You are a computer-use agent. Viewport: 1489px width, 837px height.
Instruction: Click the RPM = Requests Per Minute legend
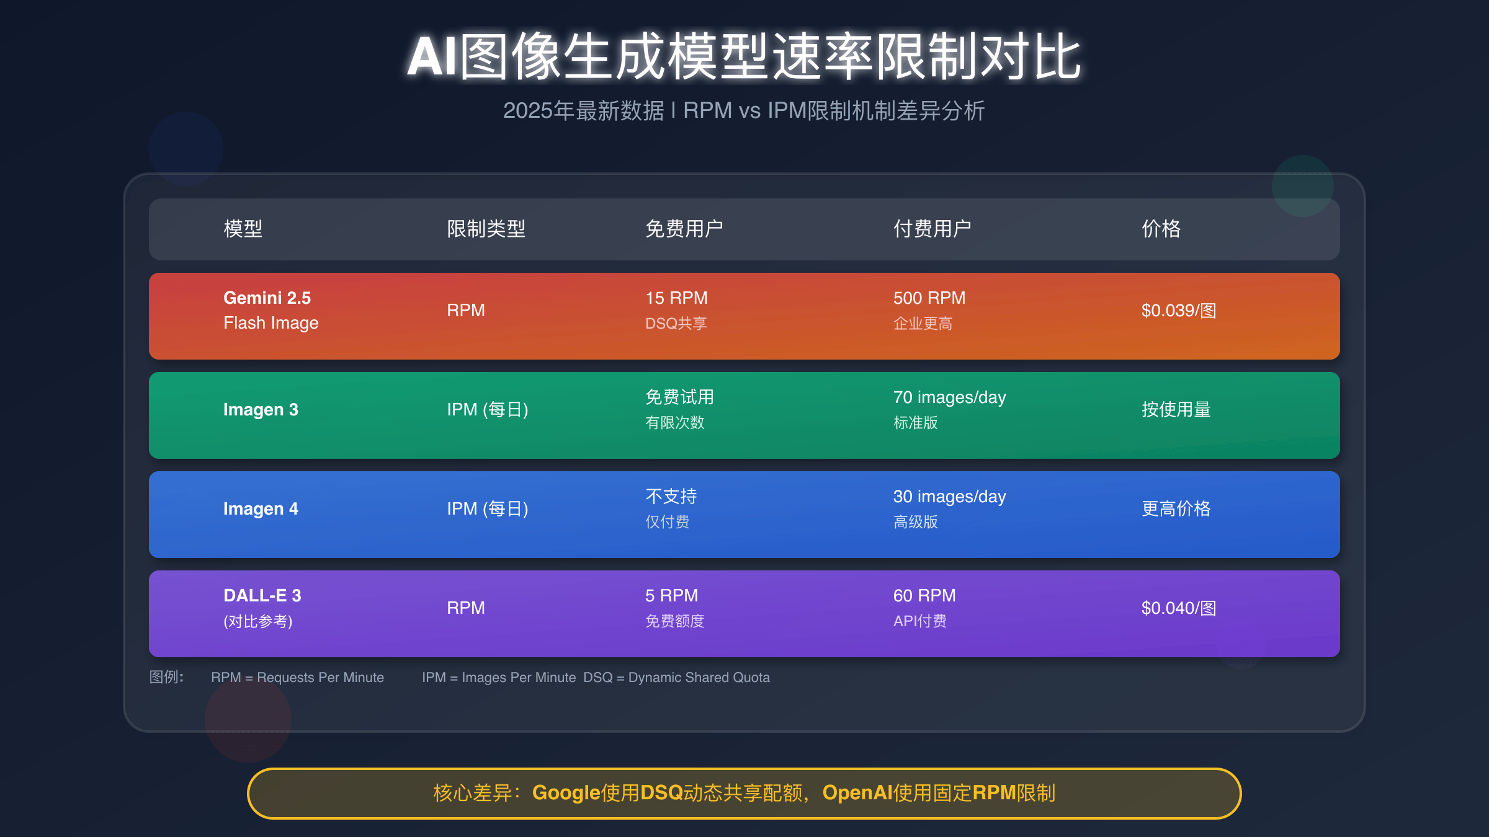297,678
